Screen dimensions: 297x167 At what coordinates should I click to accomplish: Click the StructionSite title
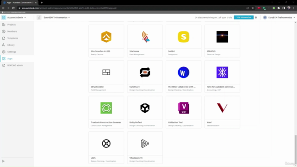[97, 87]
